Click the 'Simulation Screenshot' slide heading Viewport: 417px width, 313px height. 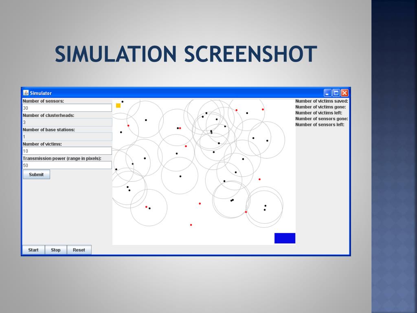186,54
